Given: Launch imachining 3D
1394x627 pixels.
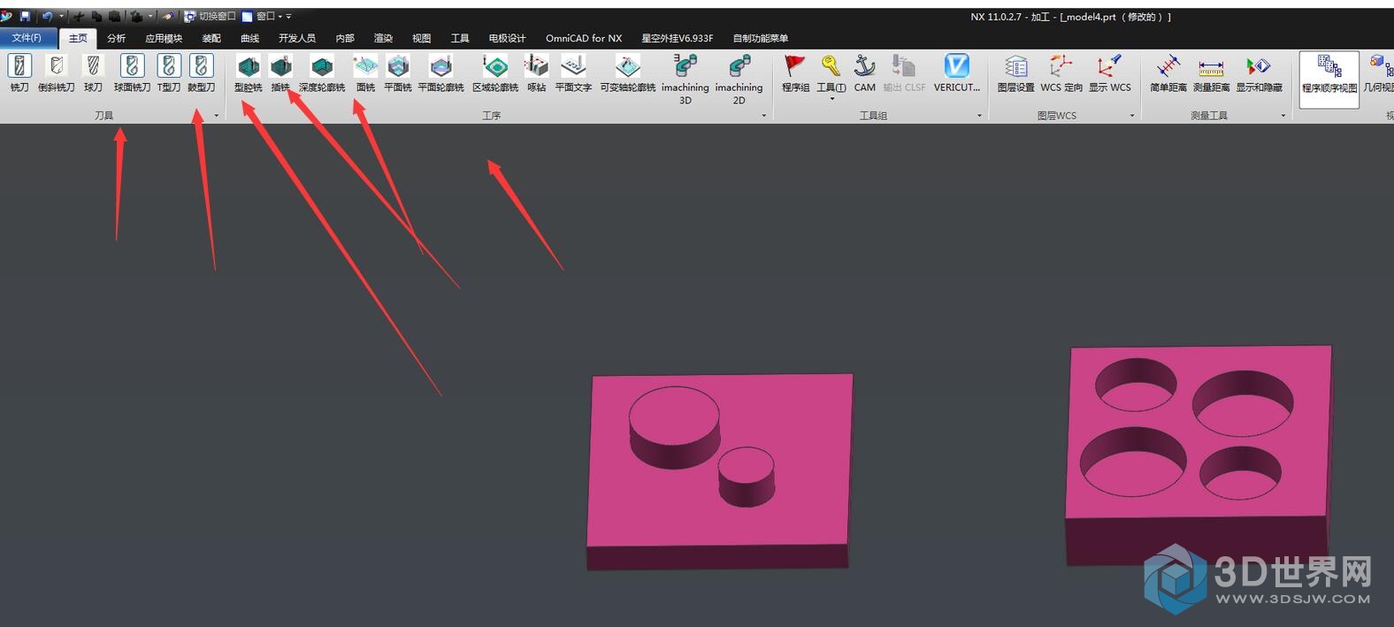Looking at the screenshot, I should (x=686, y=79).
